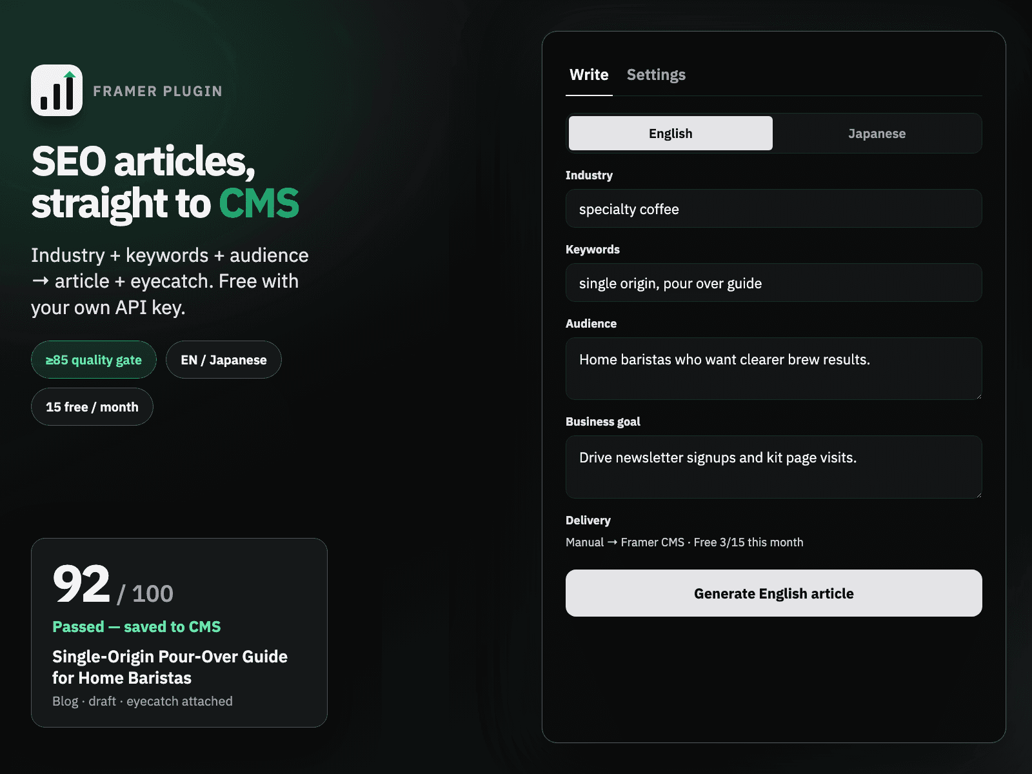
Task: Click the 92 / 100 score value
Action: [x=113, y=585]
